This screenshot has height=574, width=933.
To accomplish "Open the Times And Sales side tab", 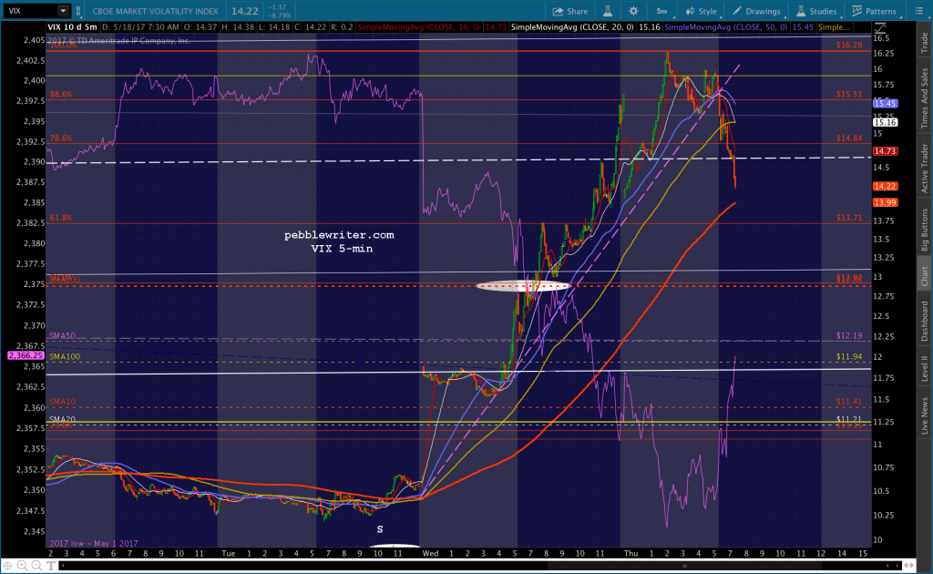I will click(x=925, y=98).
